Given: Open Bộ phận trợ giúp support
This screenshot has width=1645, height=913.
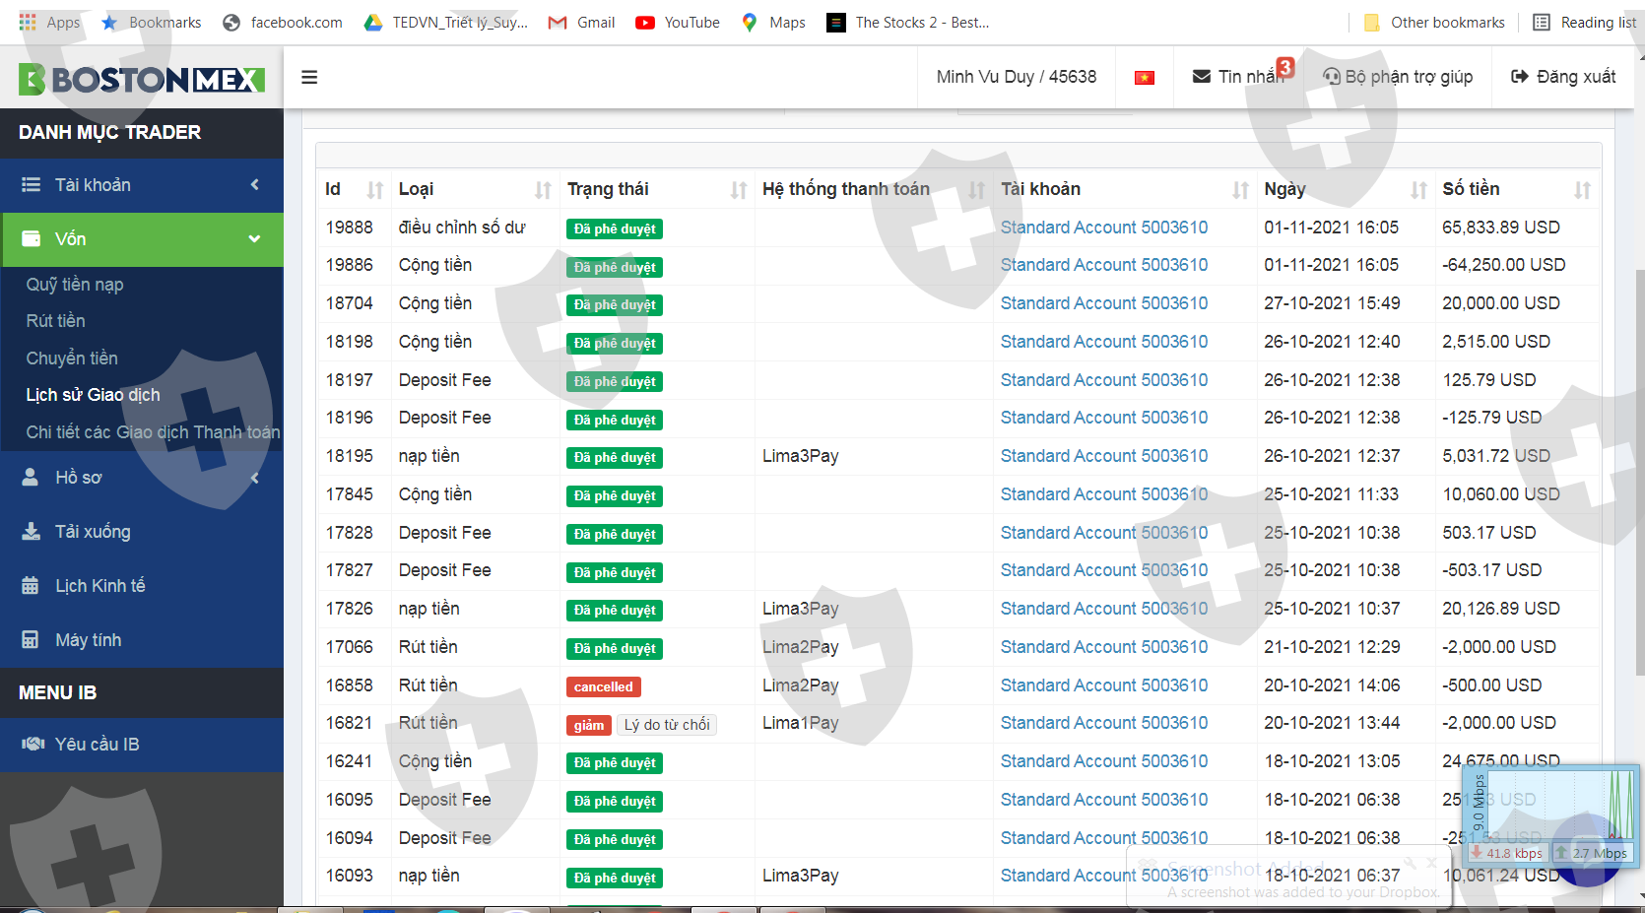Looking at the screenshot, I should click(x=1398, y=77).
